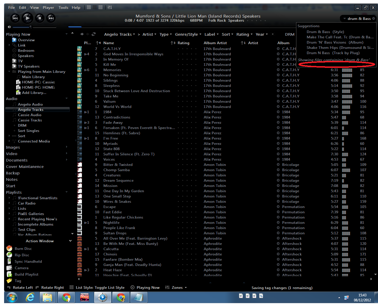Click 'Shake Them Hips' search suggestion

[x=340, y=48]
